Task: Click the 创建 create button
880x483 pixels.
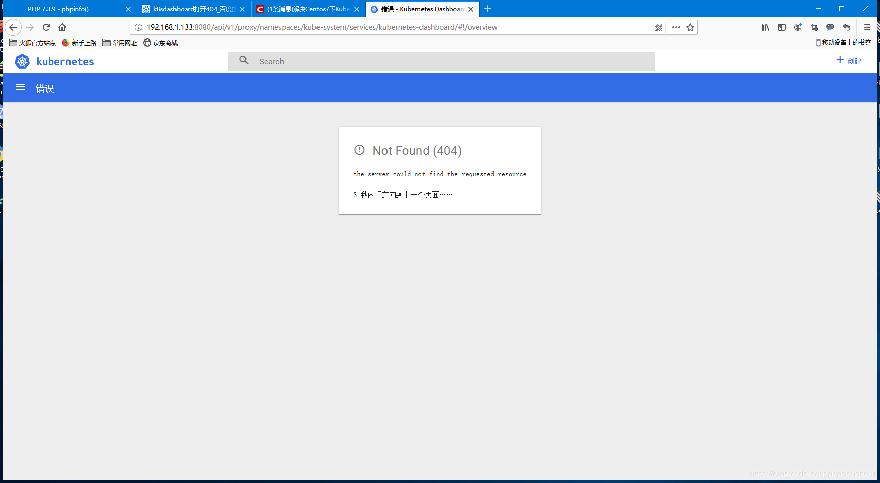Action: point(849,61)
